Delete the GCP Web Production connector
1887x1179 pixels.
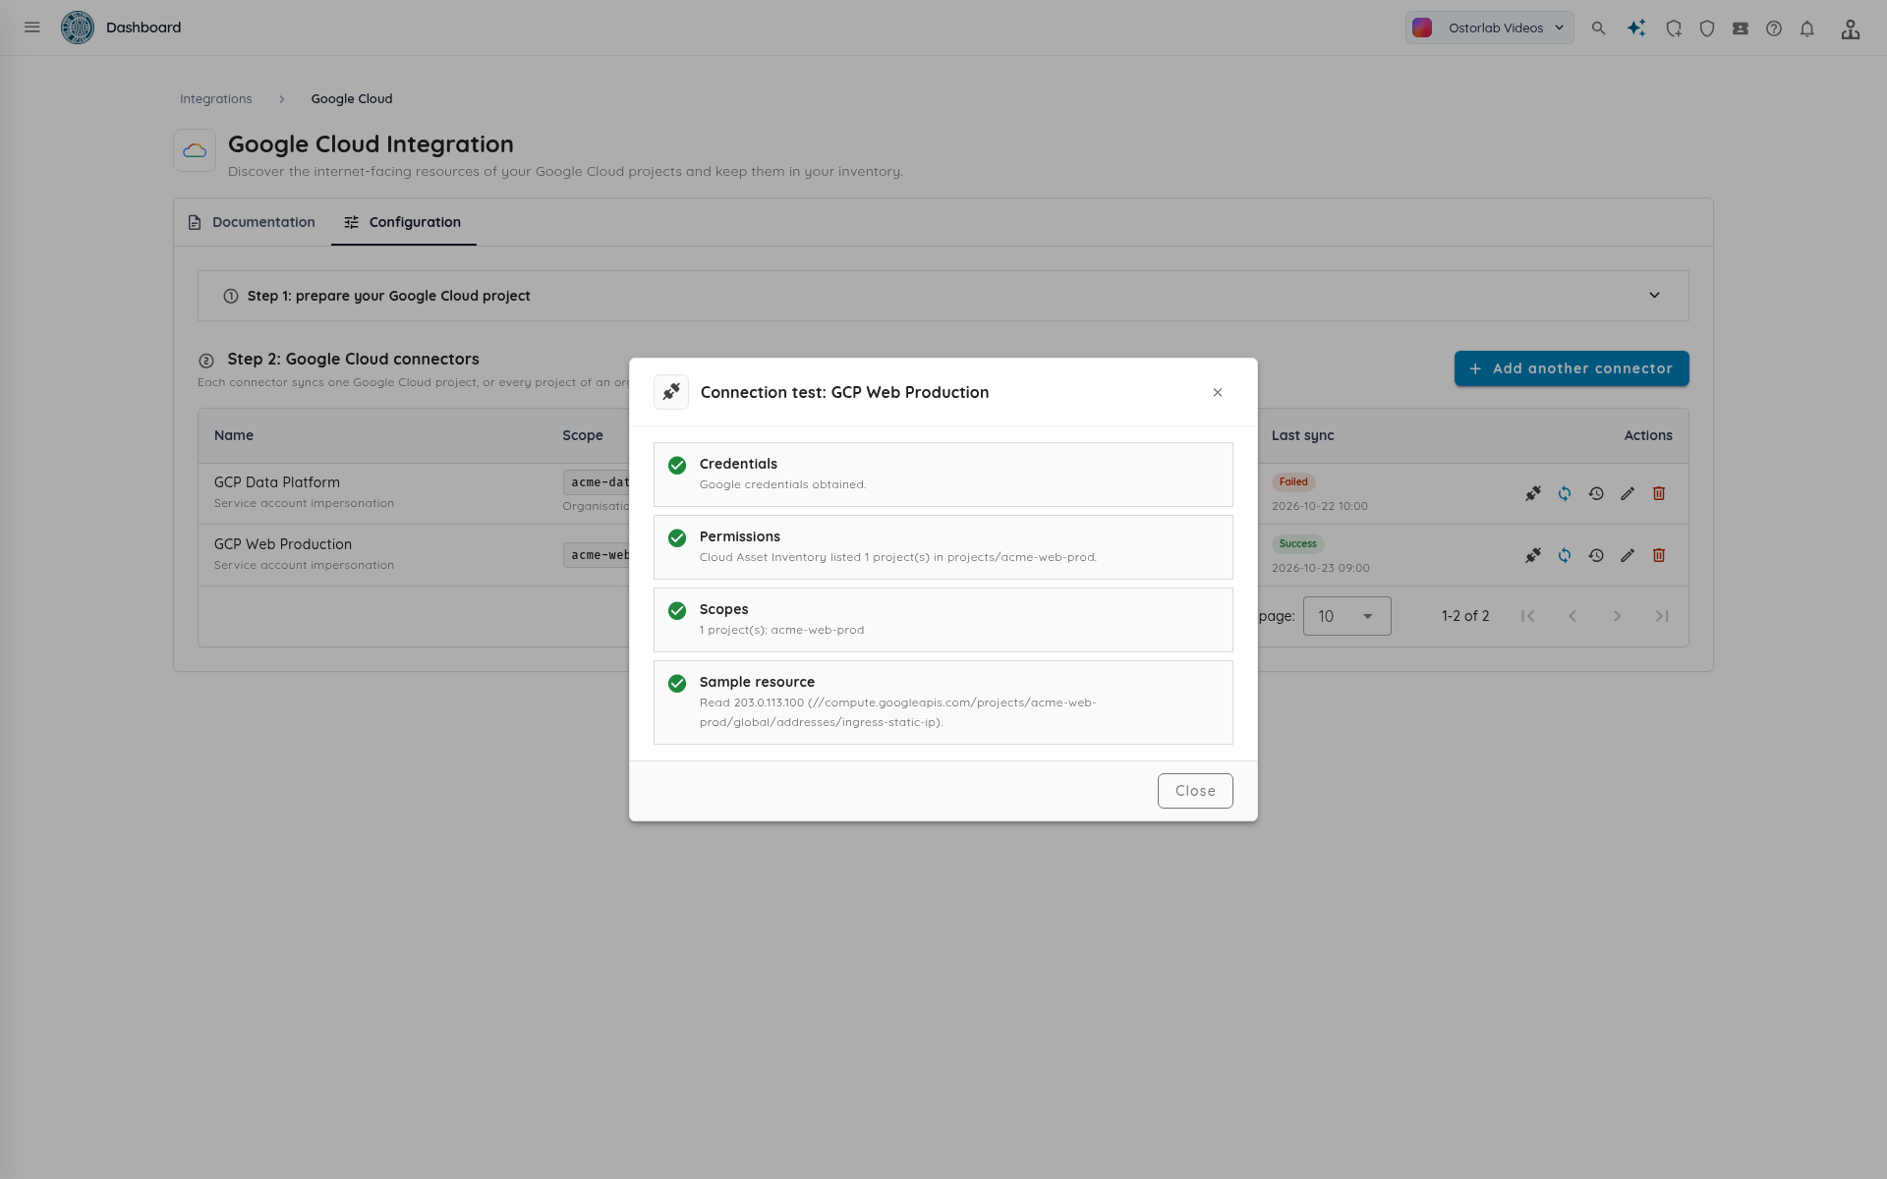1659,555
